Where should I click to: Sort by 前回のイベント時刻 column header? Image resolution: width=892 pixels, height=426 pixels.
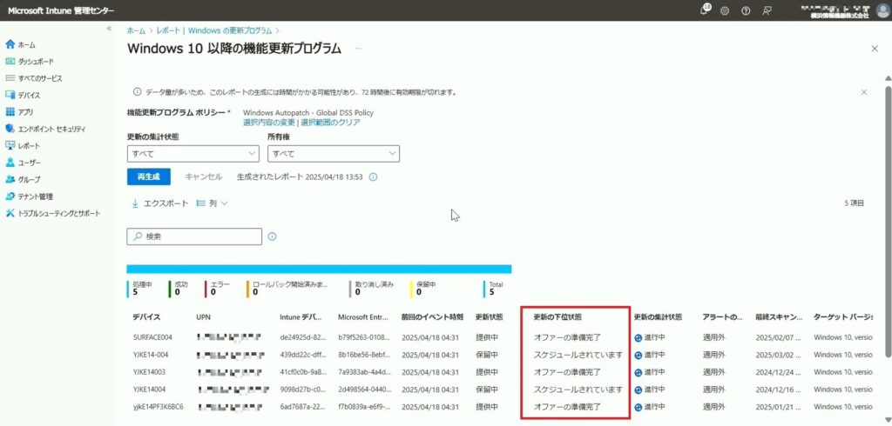pos(432,317)
